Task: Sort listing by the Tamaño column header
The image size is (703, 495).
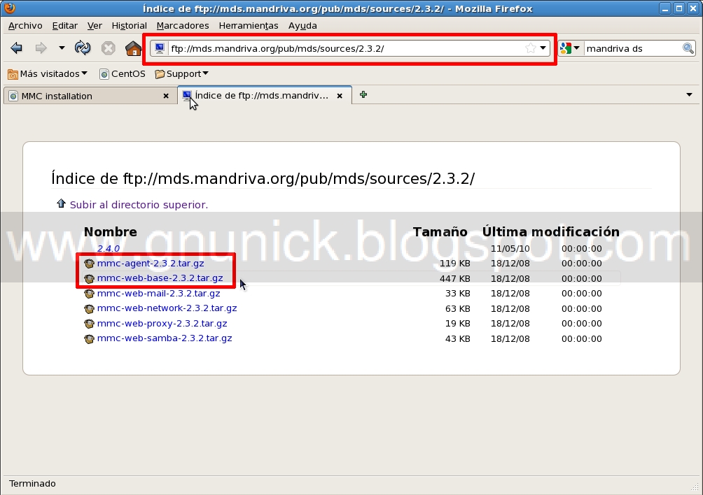Action: 440,231
